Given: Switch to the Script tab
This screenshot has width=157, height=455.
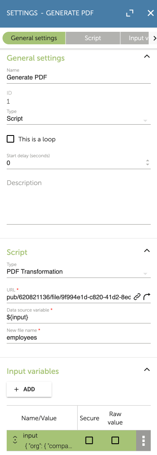Looking at the screenshot, I should 93,38.
